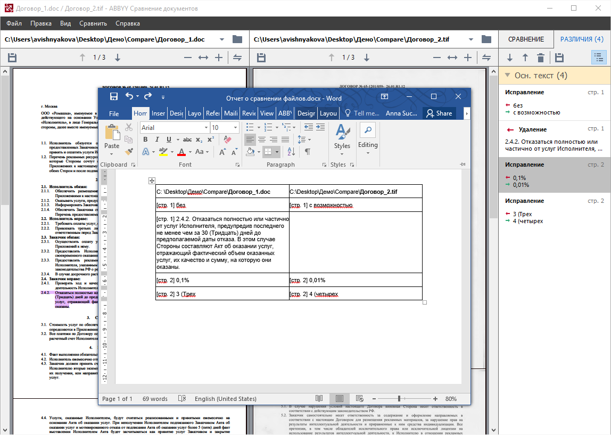Open the font size dropdown showing 10

pos(235,128)
